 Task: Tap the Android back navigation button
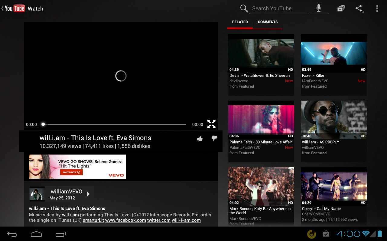pyautogui.click(x=12, y=234)
